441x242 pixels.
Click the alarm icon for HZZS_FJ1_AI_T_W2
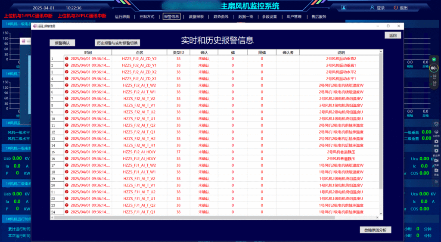67,165
